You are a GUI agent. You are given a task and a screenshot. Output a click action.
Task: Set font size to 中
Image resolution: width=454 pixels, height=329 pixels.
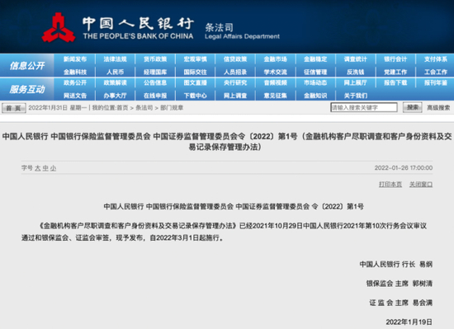[x=45, y=168]
